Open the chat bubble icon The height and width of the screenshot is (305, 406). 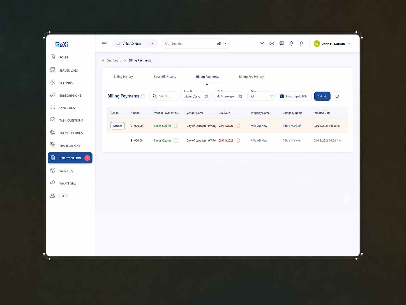(x=282, y=44)
